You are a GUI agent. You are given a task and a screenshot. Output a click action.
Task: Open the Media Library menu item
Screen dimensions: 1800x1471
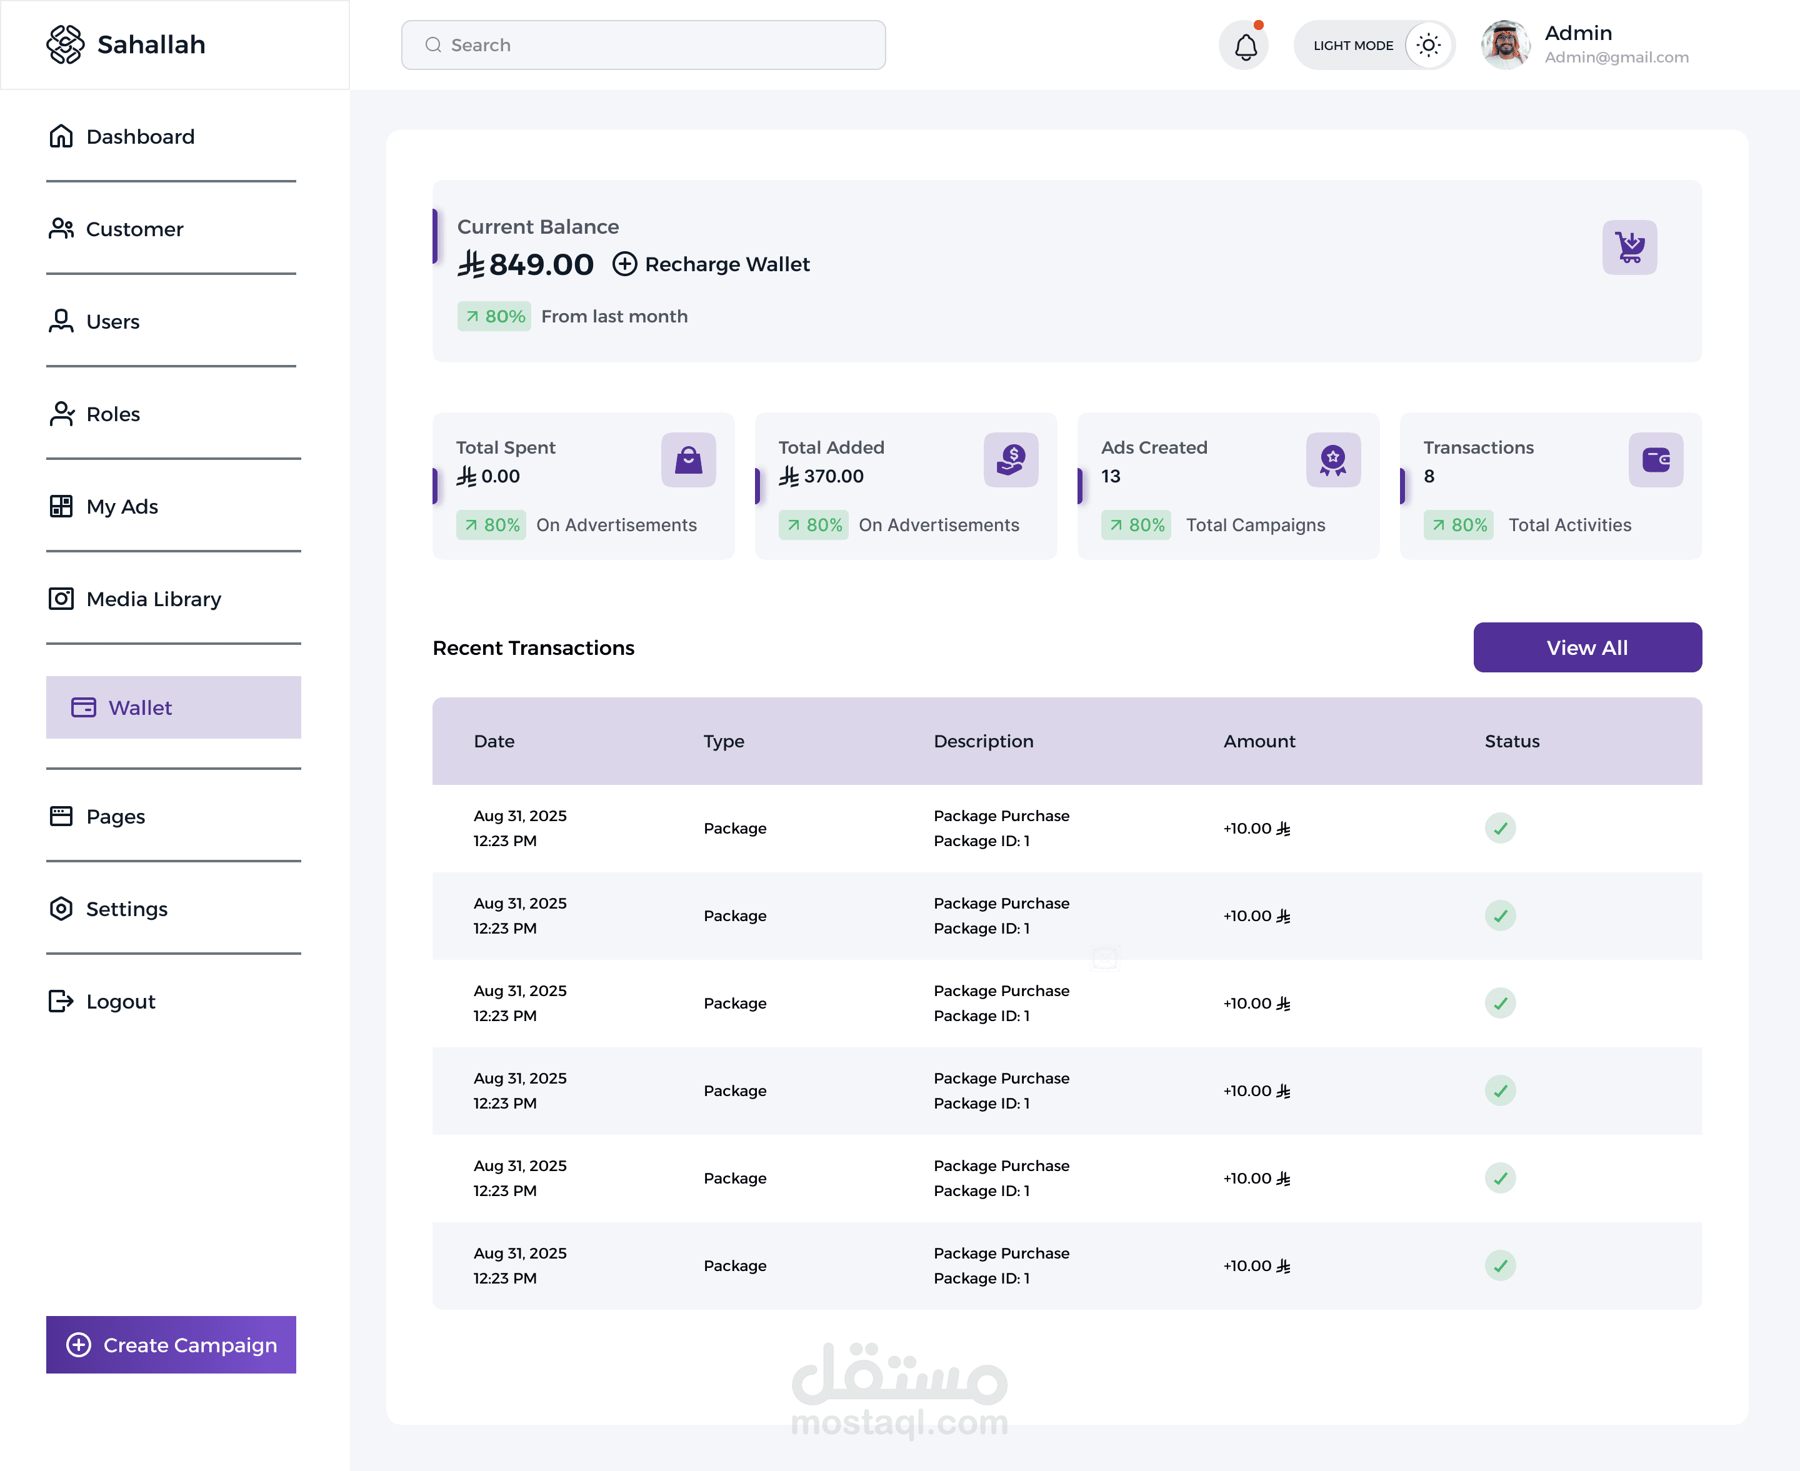[153, 599]
